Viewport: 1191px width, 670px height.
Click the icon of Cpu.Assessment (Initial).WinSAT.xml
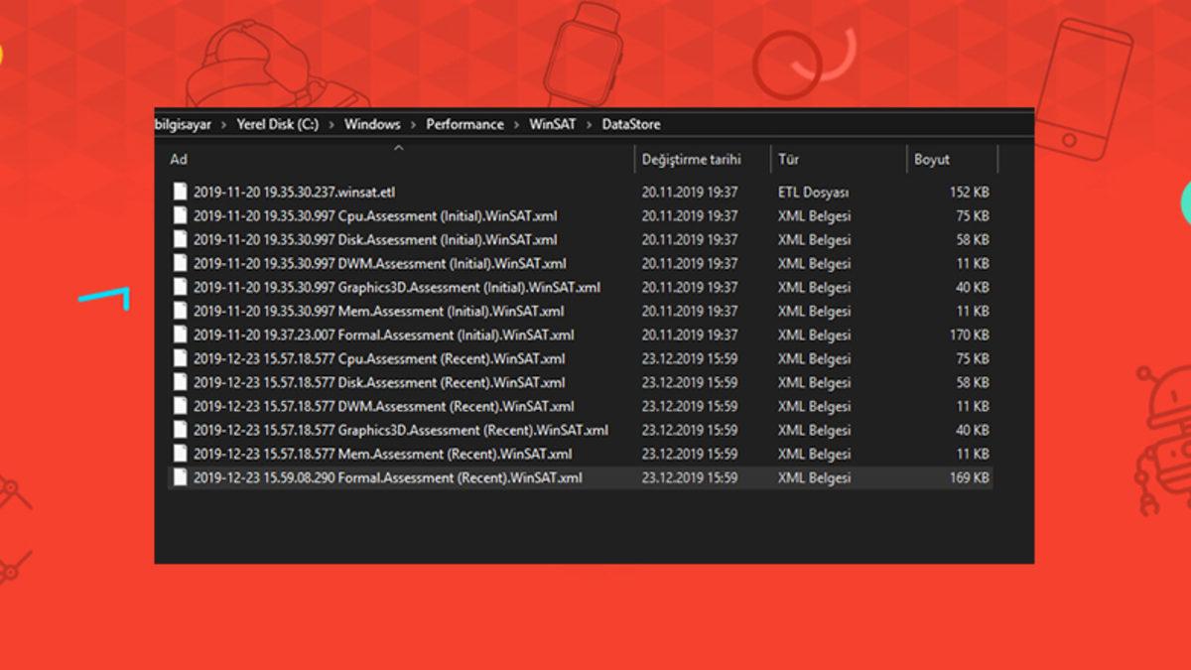(180, 215)
